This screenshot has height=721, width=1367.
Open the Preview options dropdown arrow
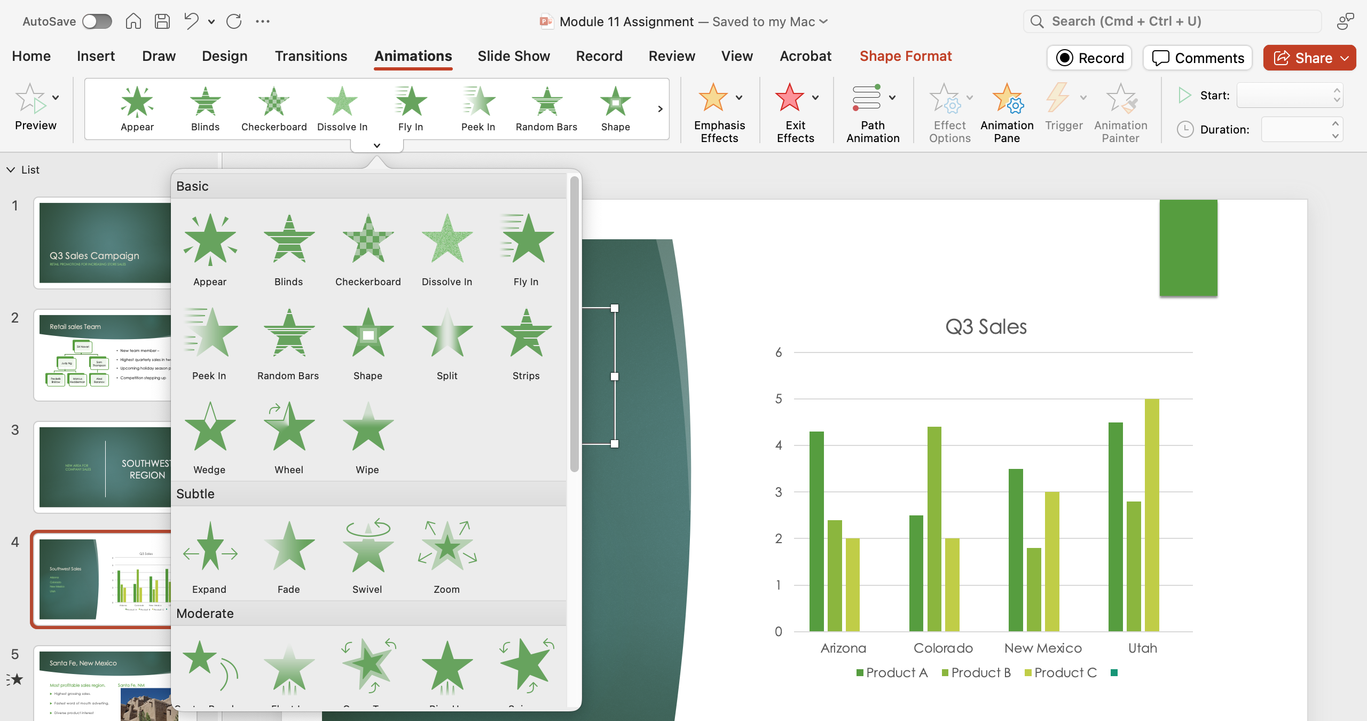pyautogui.click(x=56, y=98)
